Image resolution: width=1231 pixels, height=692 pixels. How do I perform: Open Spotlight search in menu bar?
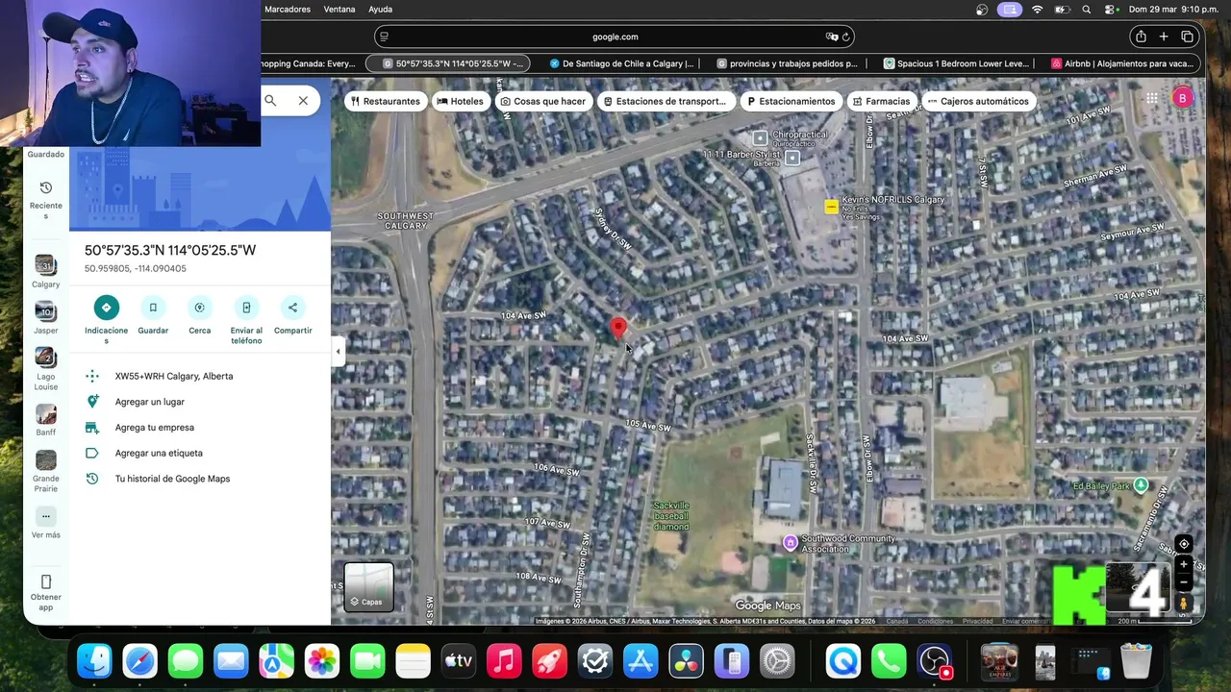(1087, 10)
